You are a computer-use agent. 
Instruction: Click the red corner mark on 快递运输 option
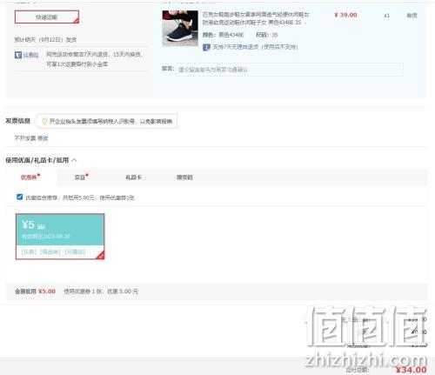76,20
